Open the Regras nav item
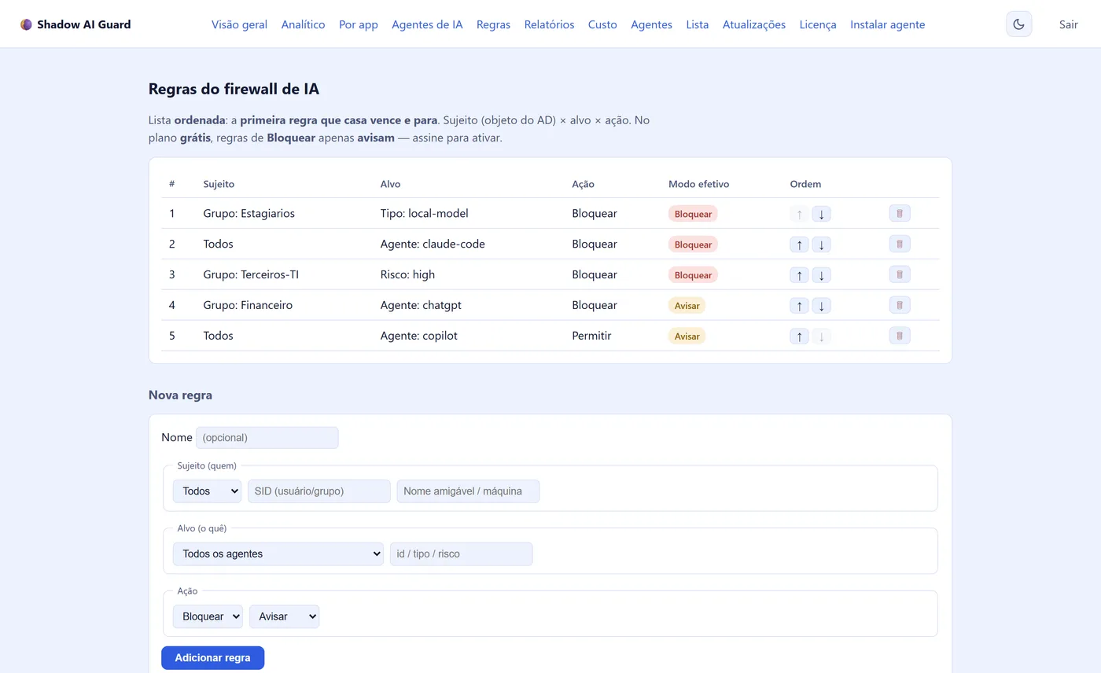 pos(493,24)
